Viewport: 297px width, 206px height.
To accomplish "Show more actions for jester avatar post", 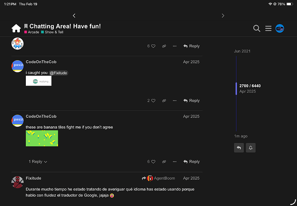I will (175, 46).
